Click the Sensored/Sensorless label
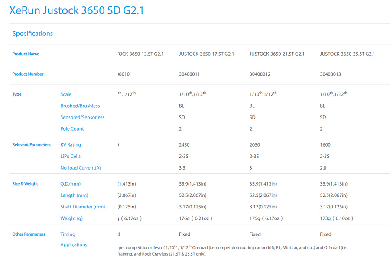This screenshot has width=390, height=266. [x=82, y=117]
